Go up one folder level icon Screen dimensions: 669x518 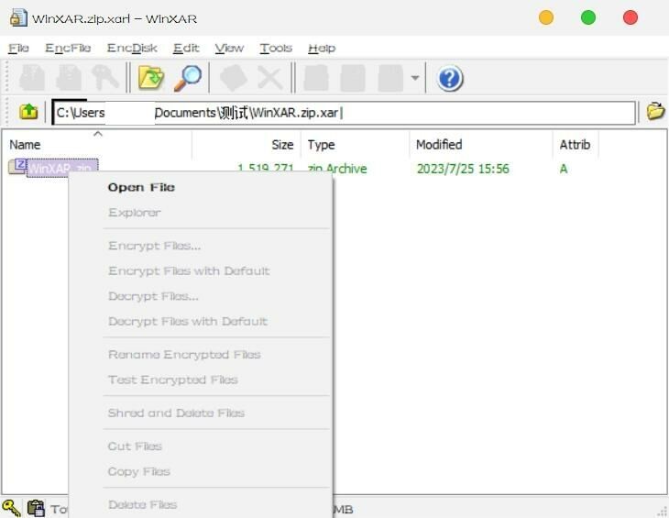pos(28,112)
